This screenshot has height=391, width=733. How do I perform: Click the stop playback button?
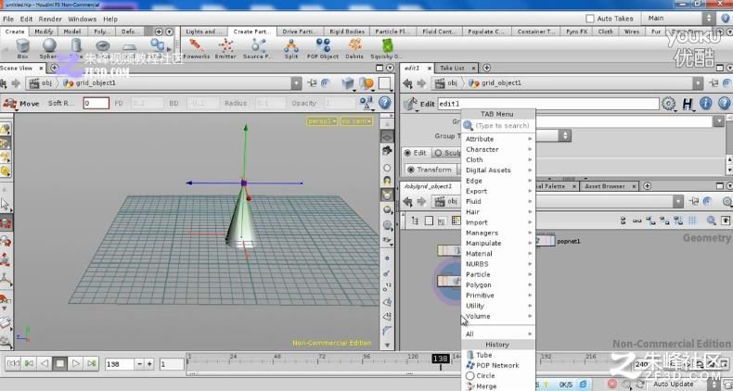(x=59, y=363)
